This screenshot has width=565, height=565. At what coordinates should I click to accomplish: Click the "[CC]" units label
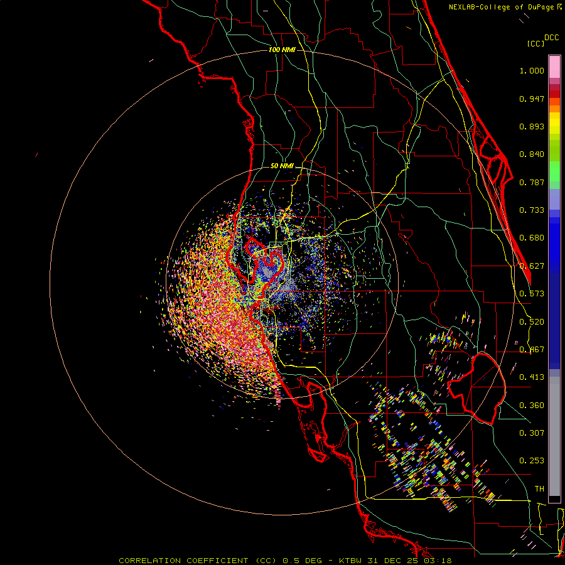tap(535, 43)
